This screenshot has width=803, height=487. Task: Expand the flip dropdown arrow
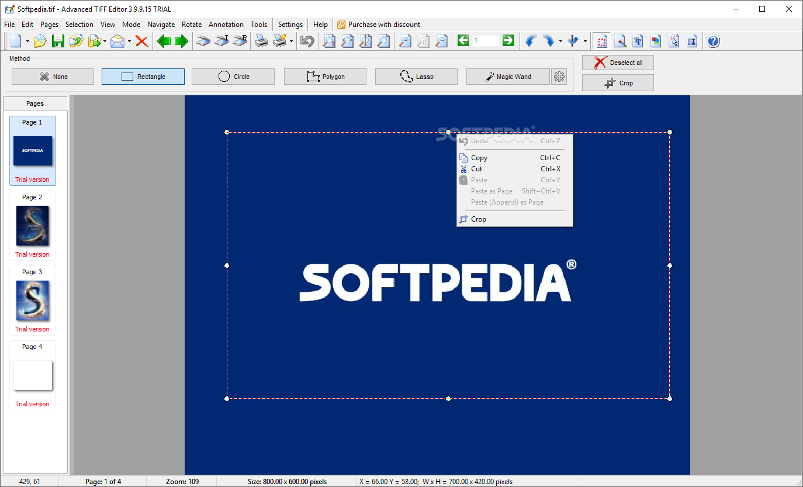pos(585,42)
